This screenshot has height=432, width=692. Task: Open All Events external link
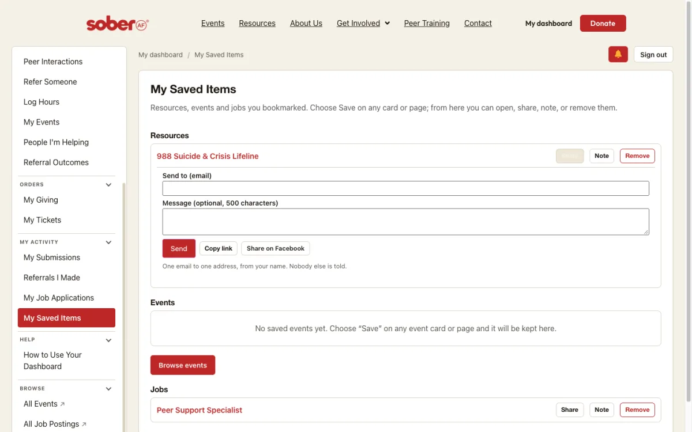point(66,404)
